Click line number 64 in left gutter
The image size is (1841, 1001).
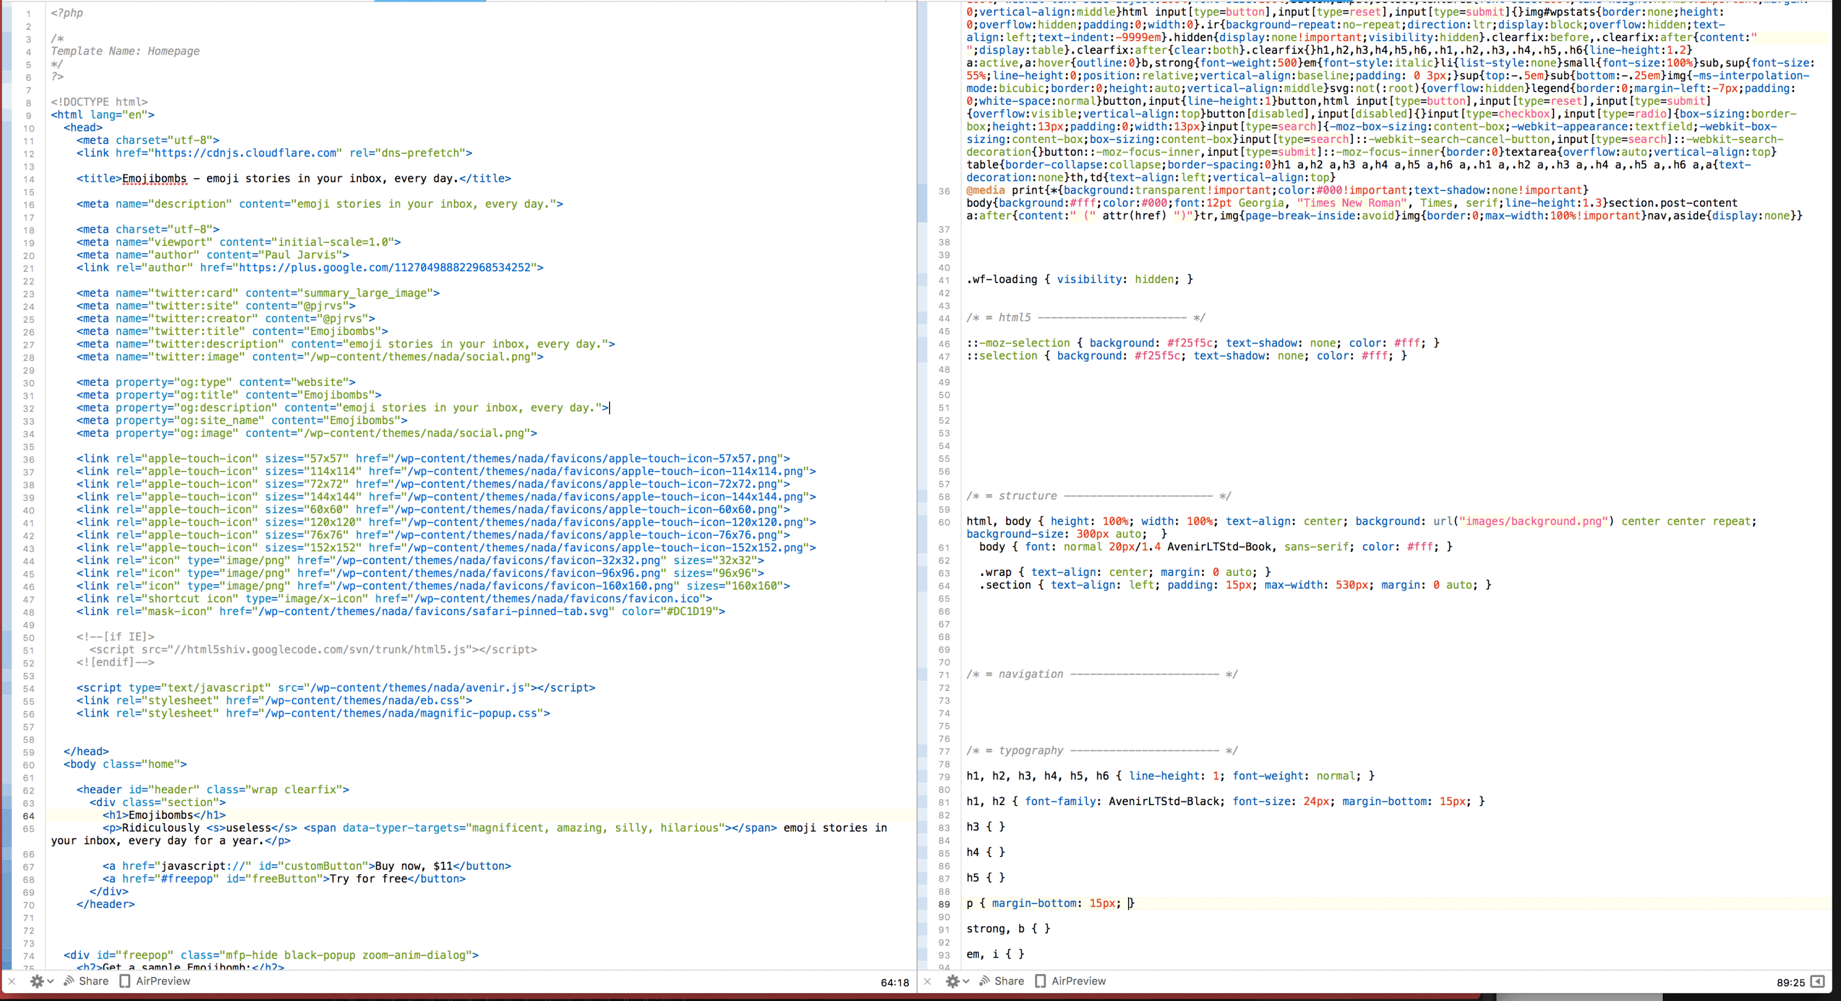28,816
